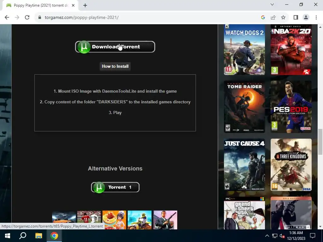Bookmark this tab with the star
Viewport: 323px width, 242px height.
click(283, 18)
